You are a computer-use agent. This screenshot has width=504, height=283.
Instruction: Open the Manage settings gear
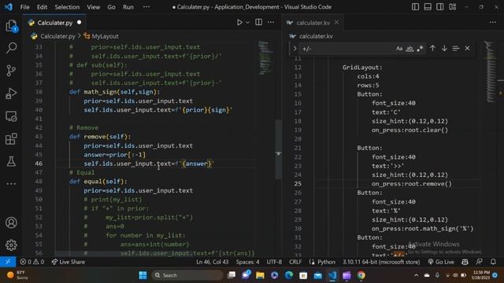pyautogui.click(x=11, y=244)
